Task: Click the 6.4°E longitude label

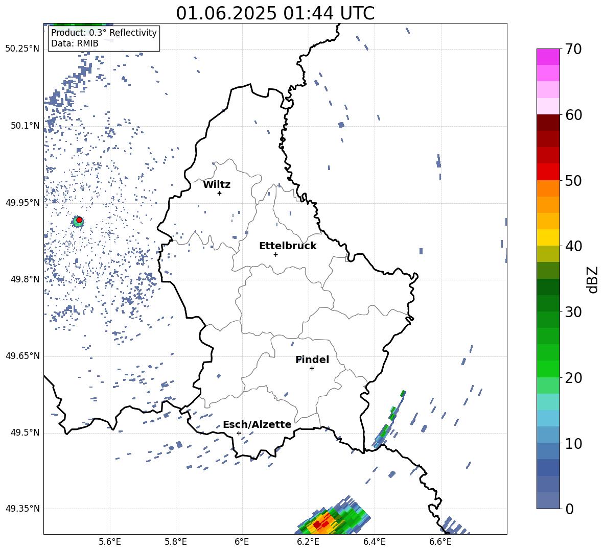Action: pyautogui.click(x=374, y=542)
